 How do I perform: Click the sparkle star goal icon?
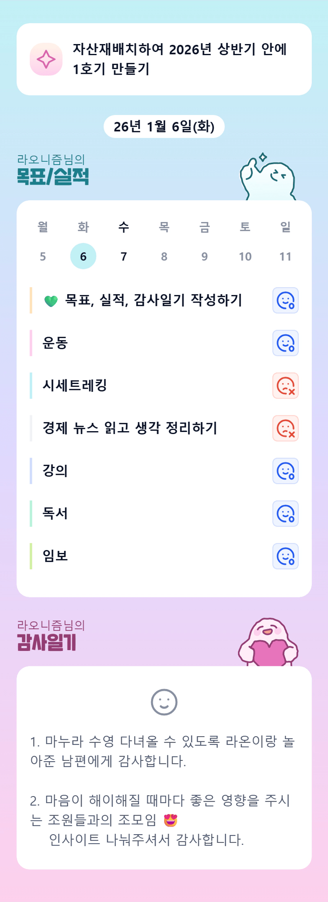[x=46, y=59]
